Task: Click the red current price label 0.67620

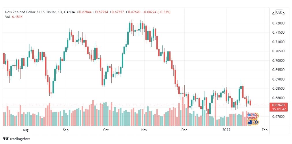Action: 279,105
